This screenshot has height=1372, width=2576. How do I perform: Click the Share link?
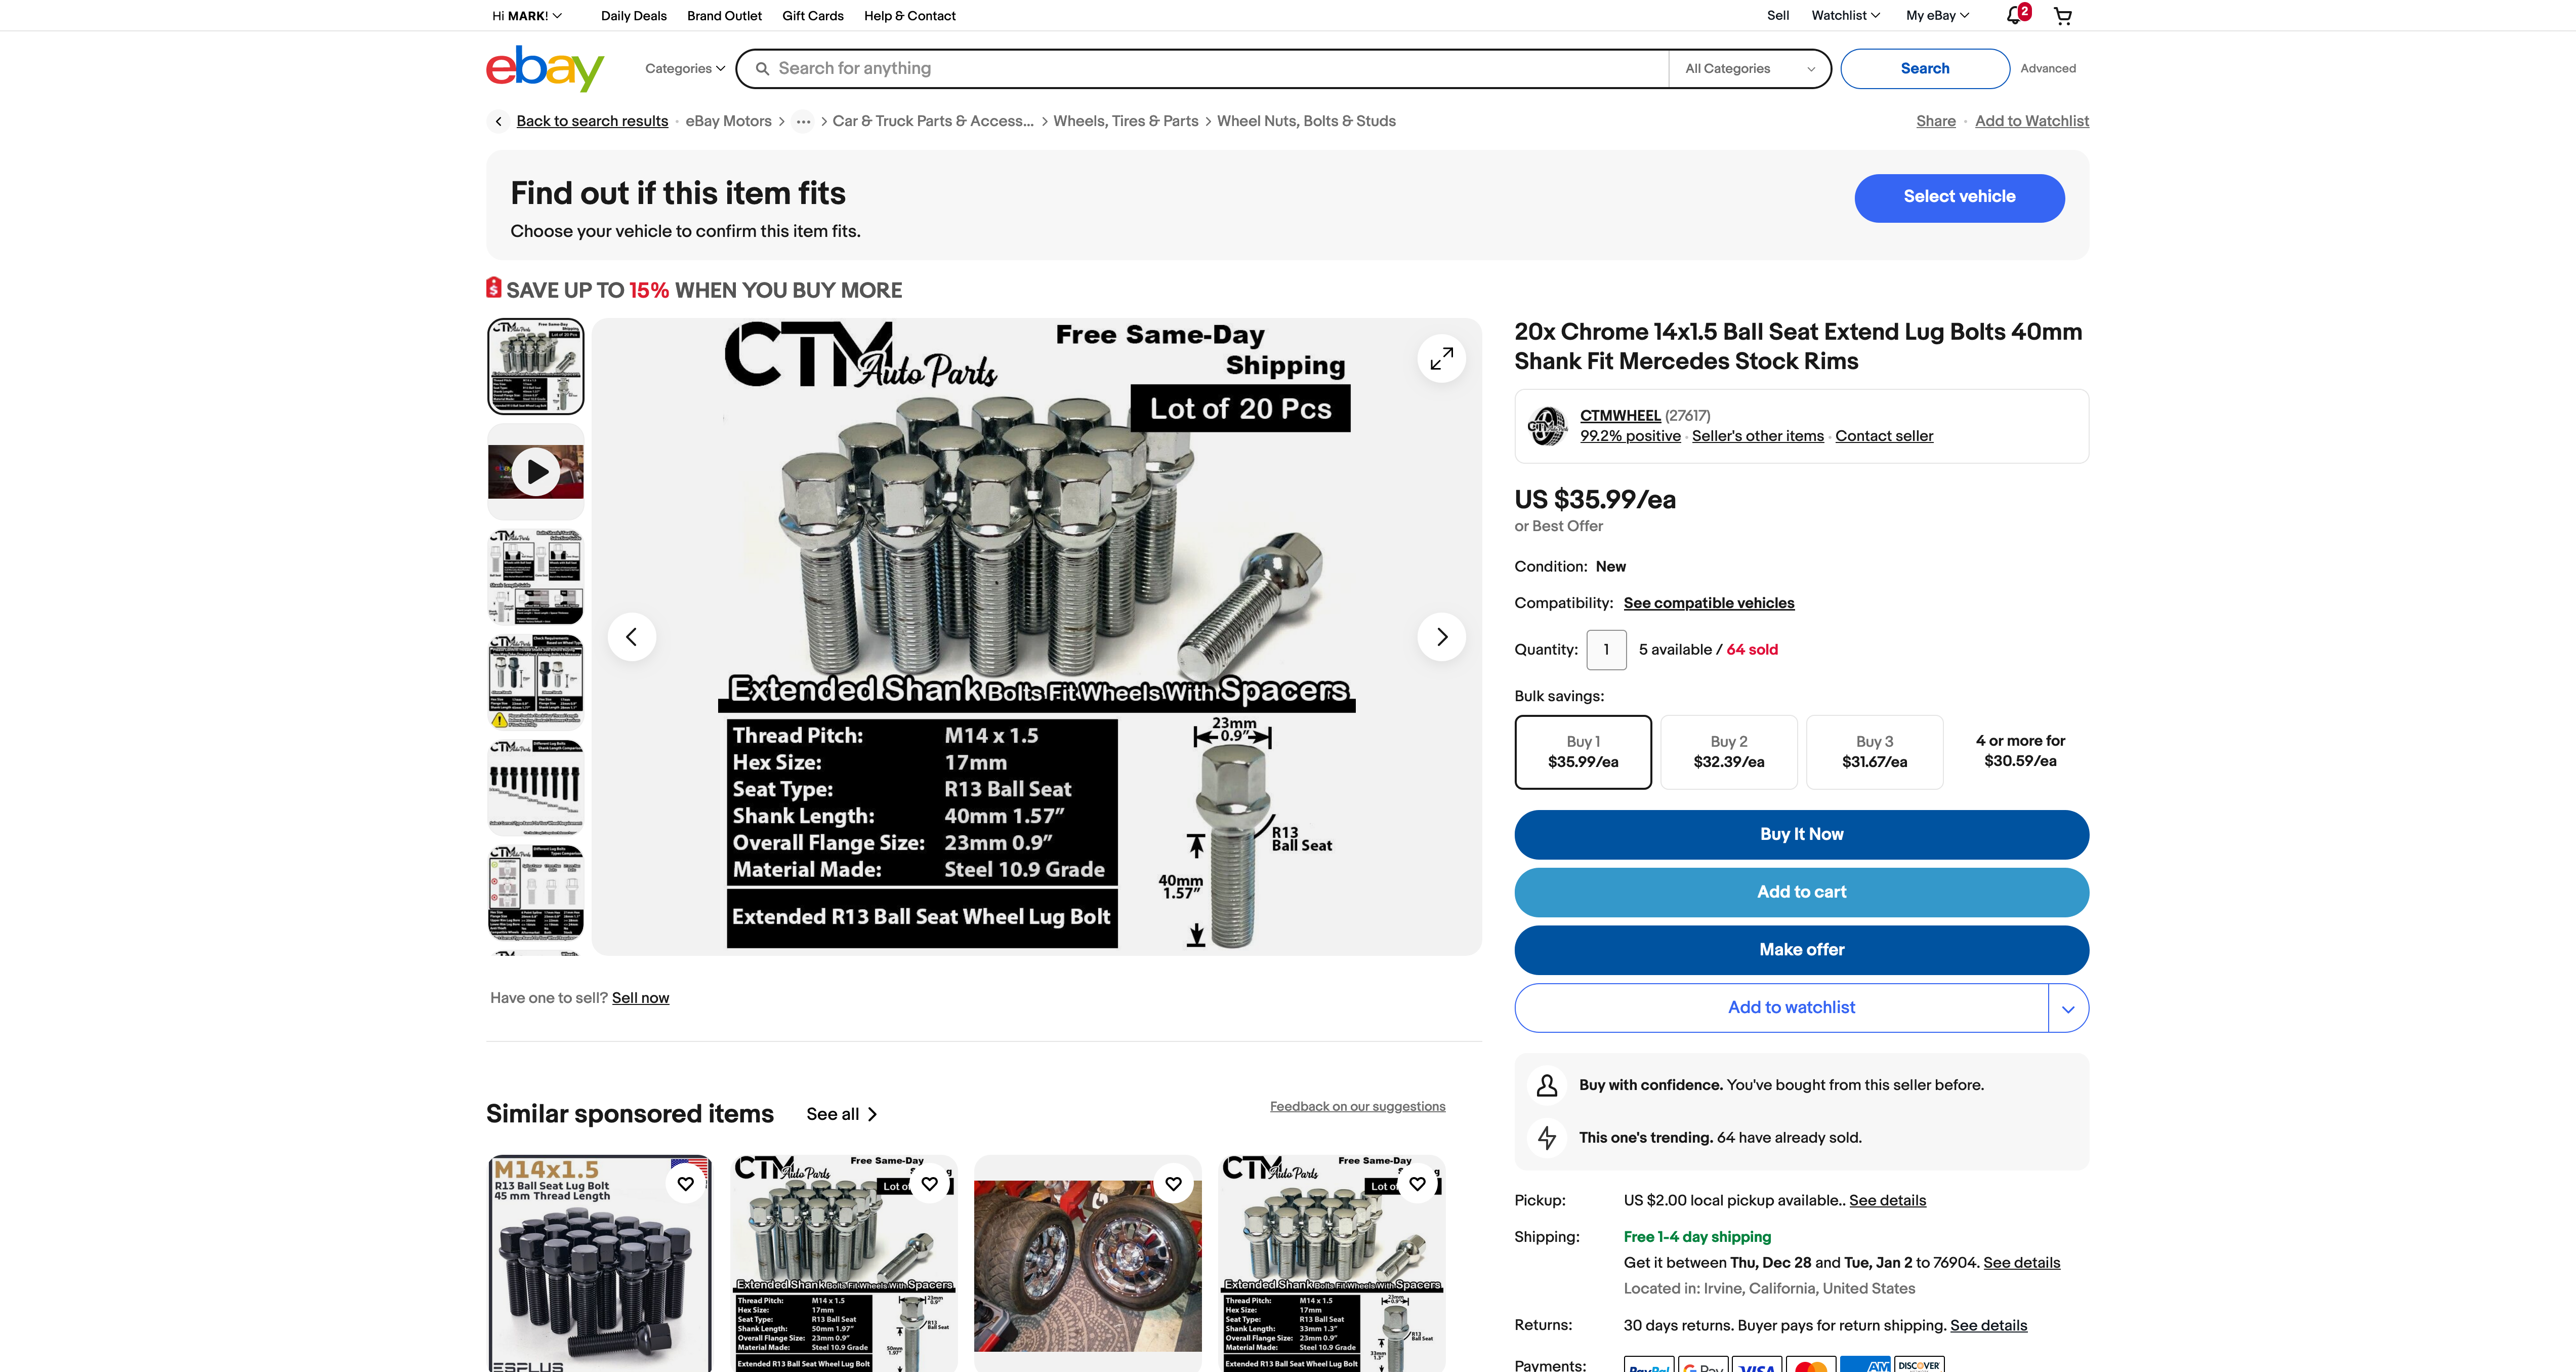click(x=1935, y=121)
